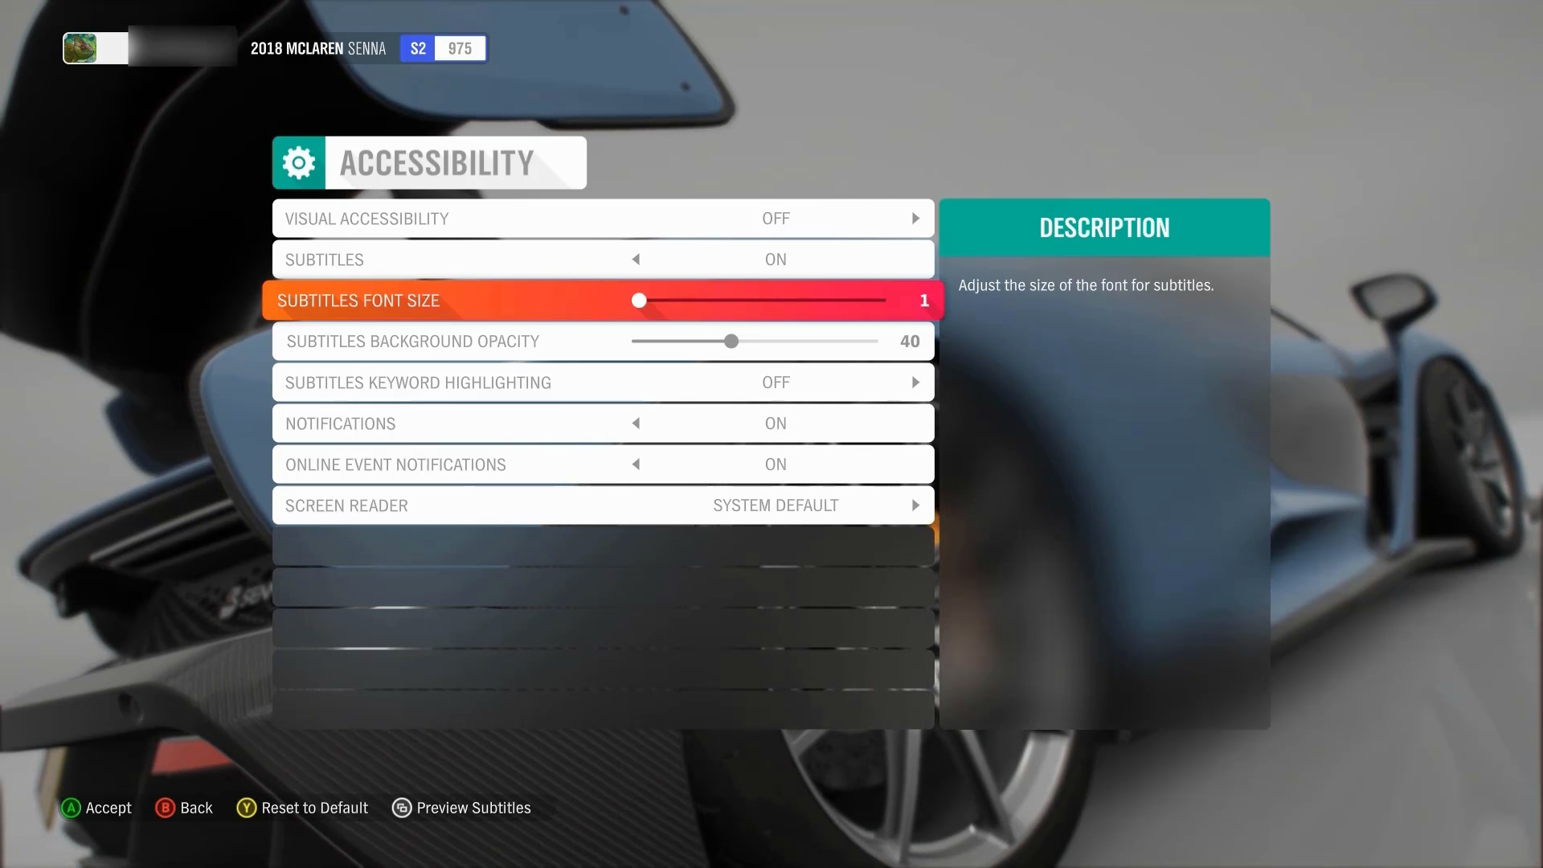Click the gear/settings icon in menu header
Screen dimensions: 1543x868
298,162
